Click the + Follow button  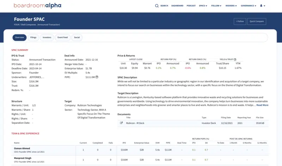click(240, 21)
